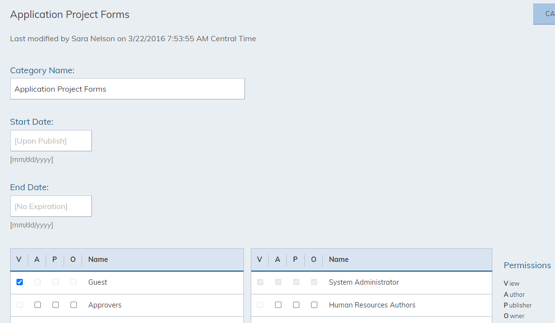This screenshot has height=323, width=555.
Task: Click the V column header in the right table
Action: 260,259
